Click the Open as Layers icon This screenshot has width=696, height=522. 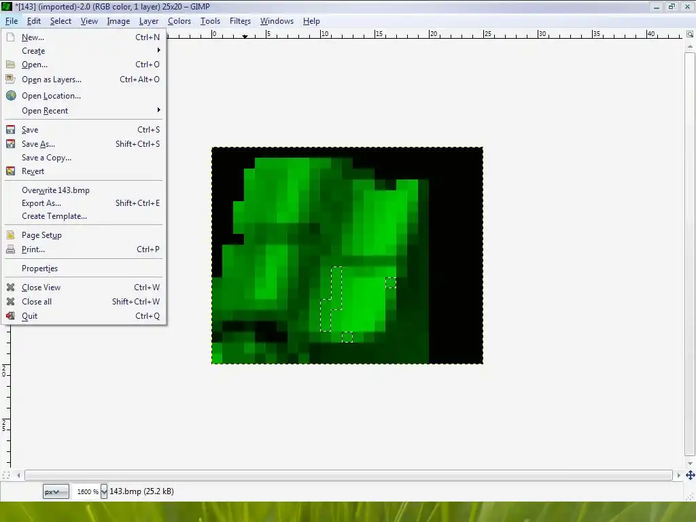11,80
